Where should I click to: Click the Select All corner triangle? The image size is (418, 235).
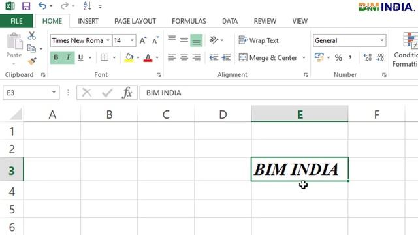coord(16,114)
